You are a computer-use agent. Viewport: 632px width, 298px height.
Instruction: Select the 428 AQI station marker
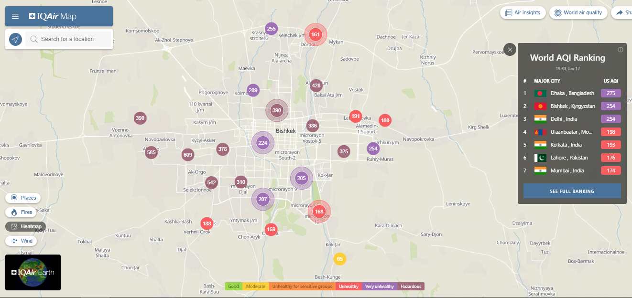pyautogui.click(x=316, y=85)
